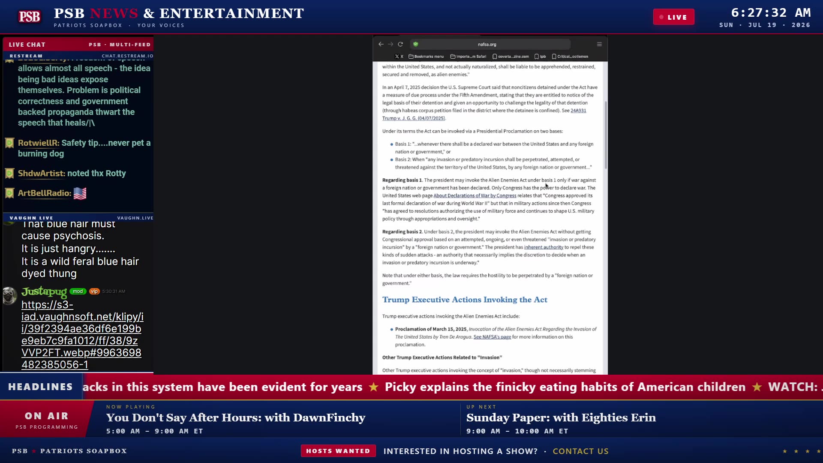Click the Proclamation of March 15, 2025 text

click(x=431, y=329)
